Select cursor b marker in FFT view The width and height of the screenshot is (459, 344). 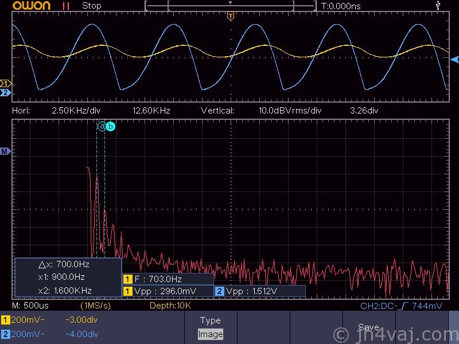[110, 126]
